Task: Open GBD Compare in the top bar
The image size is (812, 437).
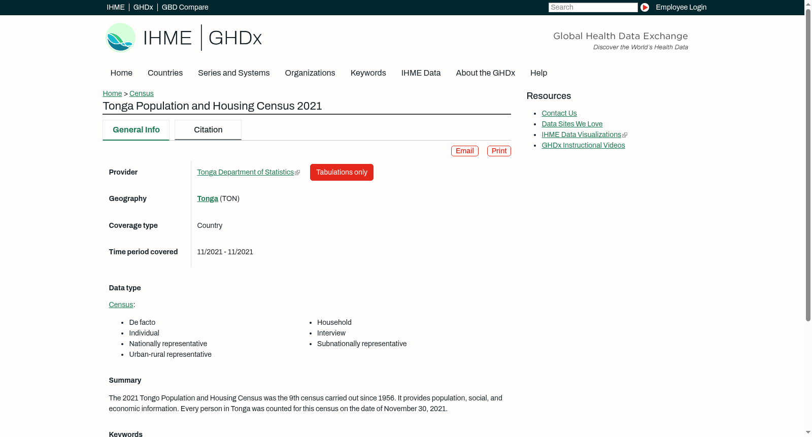Action: click(x=185, y=7)
